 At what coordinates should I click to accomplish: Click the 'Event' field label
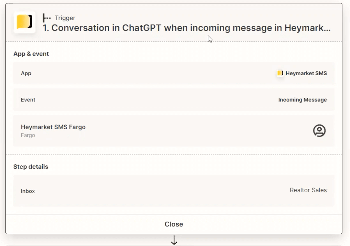click(x=28, y=100)
